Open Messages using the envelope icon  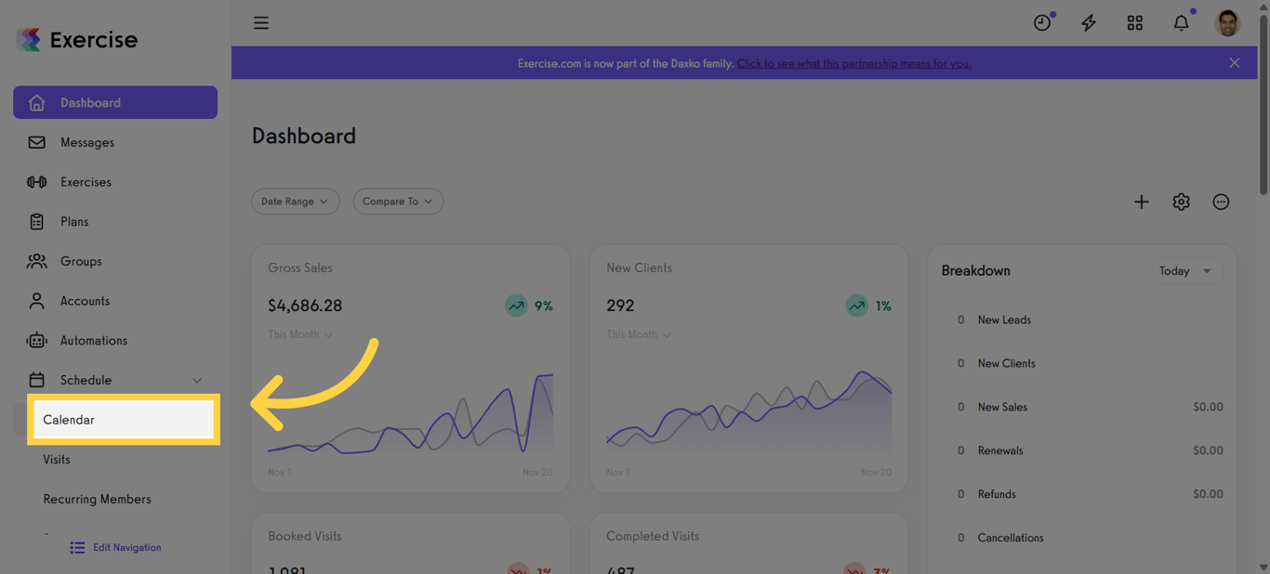pyautogui.click(x=36, y=142)
